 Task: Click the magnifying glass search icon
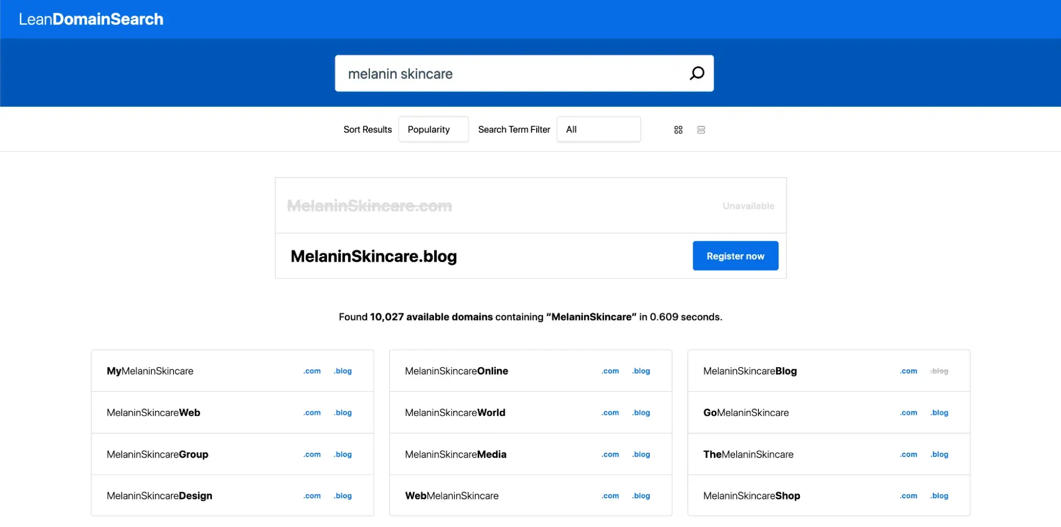[697, 73]
